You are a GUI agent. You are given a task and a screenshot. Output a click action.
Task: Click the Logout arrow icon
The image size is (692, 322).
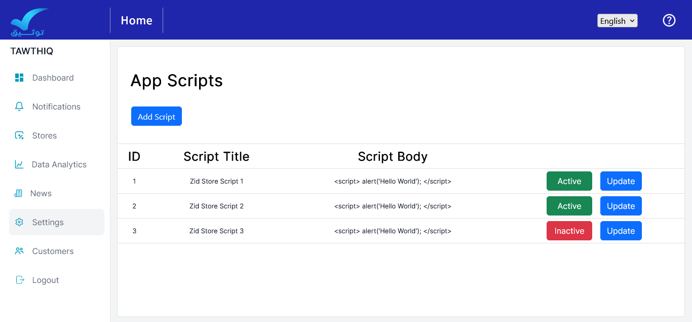[20, 280]
